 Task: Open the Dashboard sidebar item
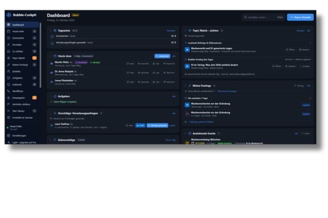pos(22,25)
